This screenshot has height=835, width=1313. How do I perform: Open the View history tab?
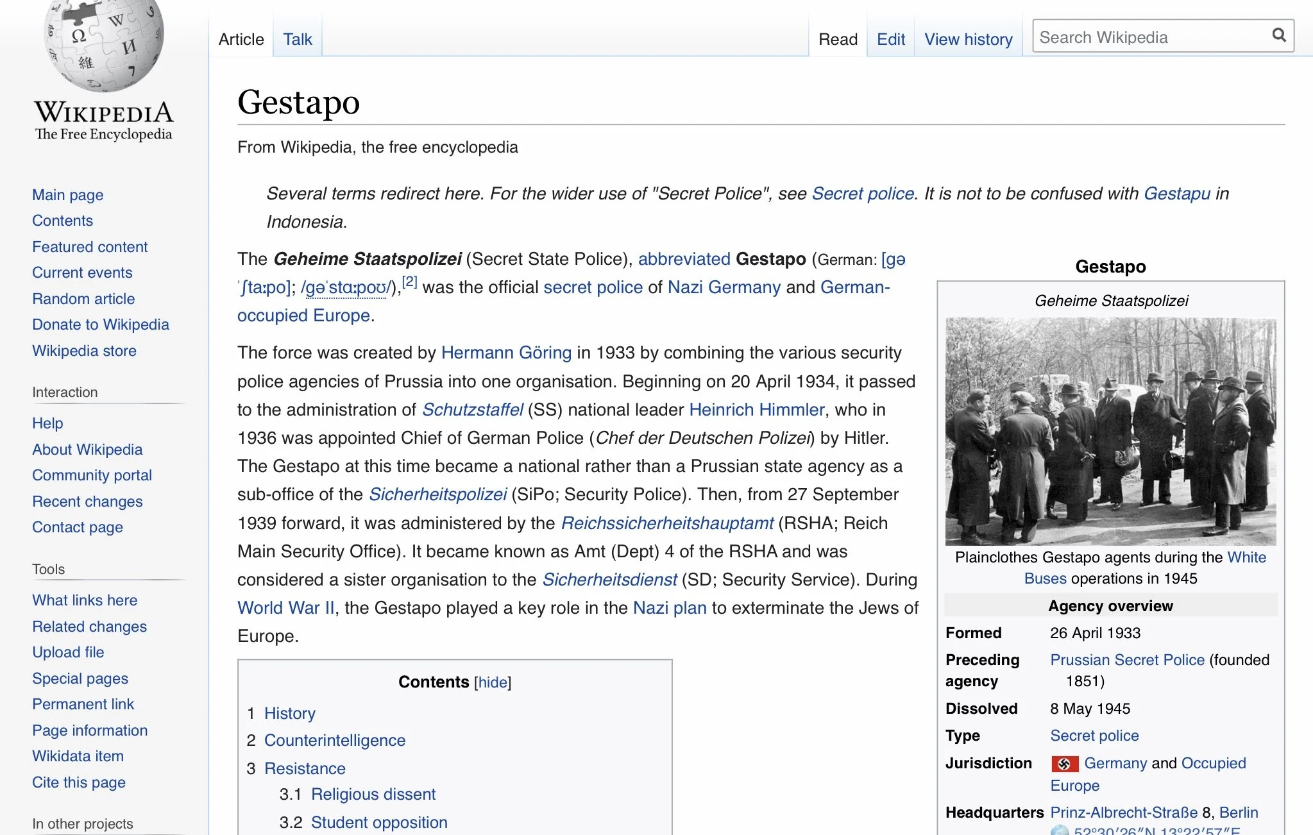coord(968,39)
